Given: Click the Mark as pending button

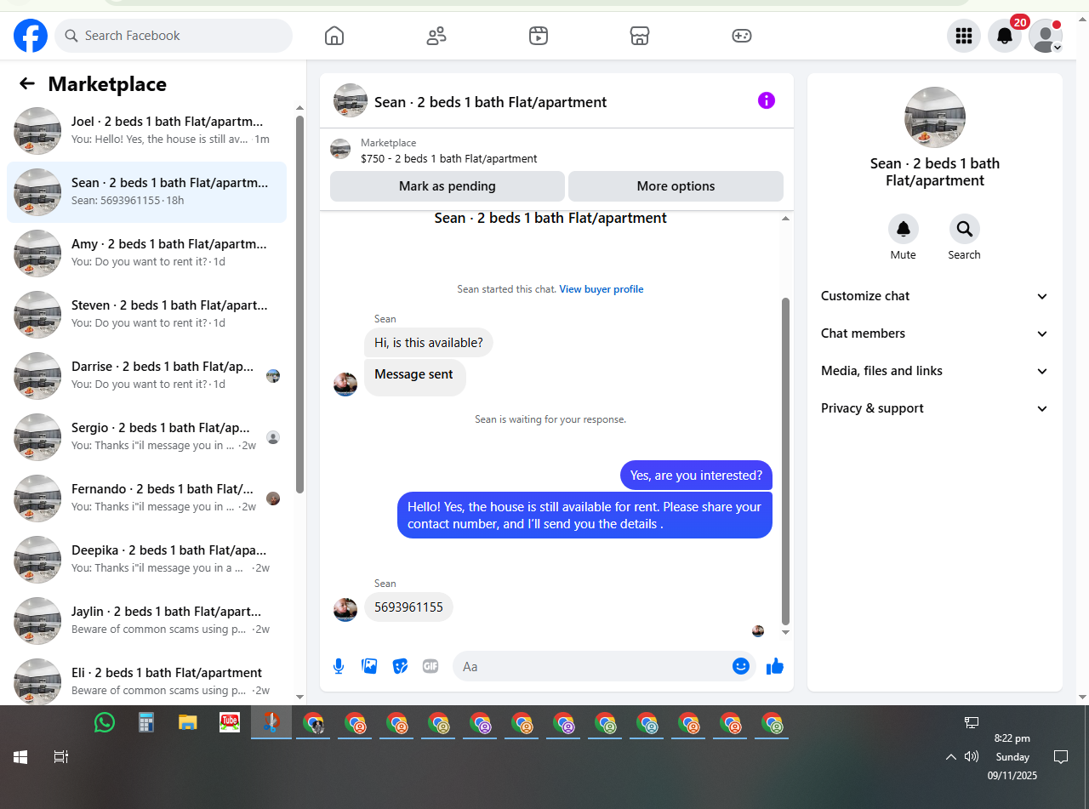Looking at the screenshot, I should 447,186.
